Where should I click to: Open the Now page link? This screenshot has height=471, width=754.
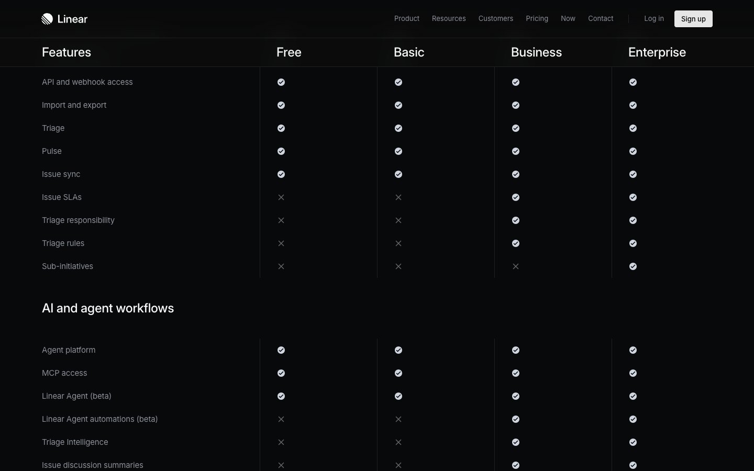[568, 19]
